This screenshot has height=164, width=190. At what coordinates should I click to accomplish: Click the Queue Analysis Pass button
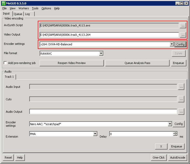[x=137, y=63]
